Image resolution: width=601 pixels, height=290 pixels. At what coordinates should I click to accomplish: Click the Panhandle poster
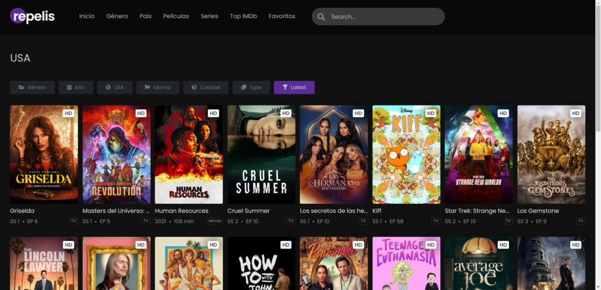click(334, 264)
